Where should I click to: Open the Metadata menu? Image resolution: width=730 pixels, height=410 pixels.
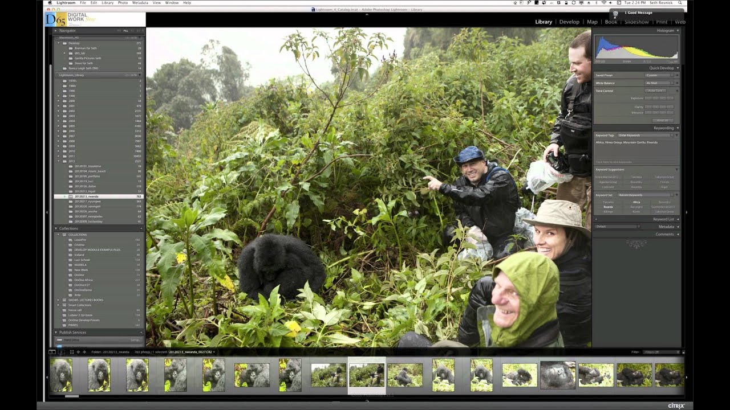pos(140,3)
